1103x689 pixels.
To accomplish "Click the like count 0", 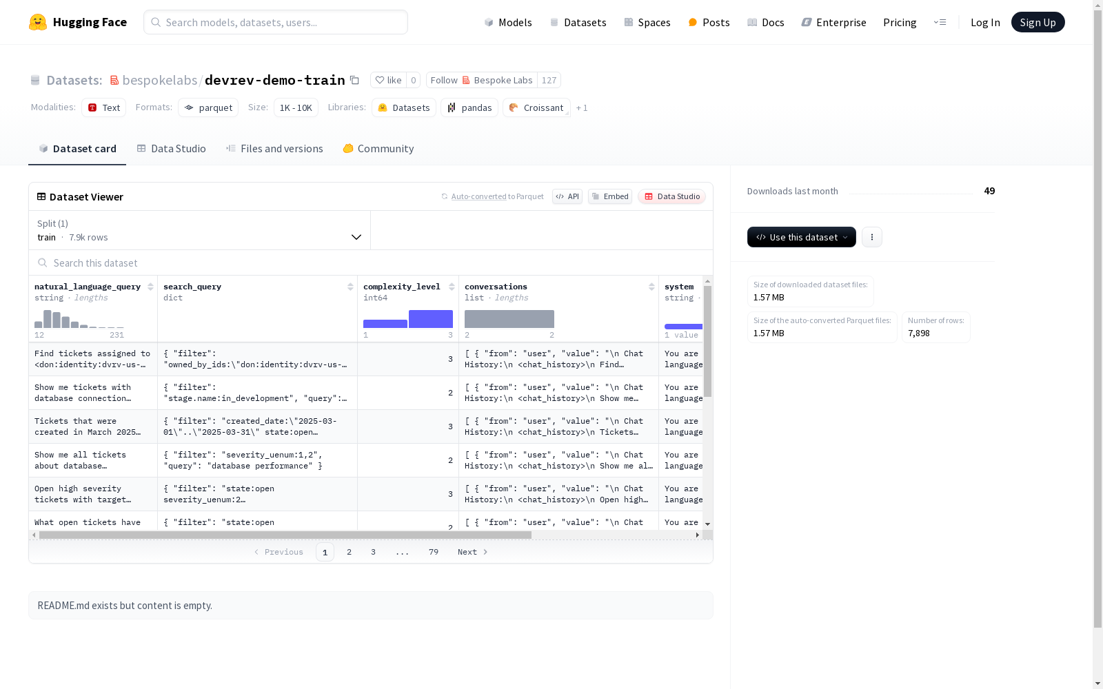I will (x=414, y=80).
